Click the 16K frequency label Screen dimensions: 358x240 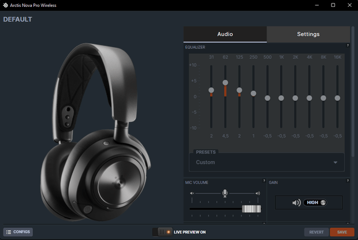click(x=337, y=57)
